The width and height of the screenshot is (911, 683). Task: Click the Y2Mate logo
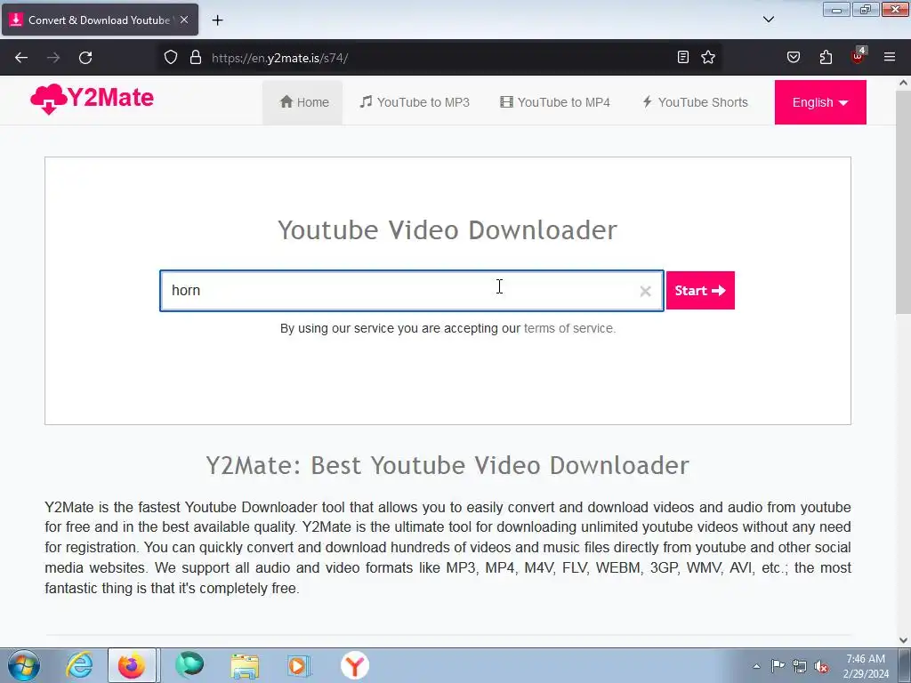coord(93,99)
